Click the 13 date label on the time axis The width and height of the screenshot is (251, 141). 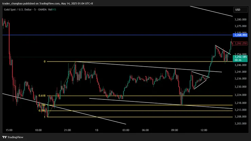97,130
